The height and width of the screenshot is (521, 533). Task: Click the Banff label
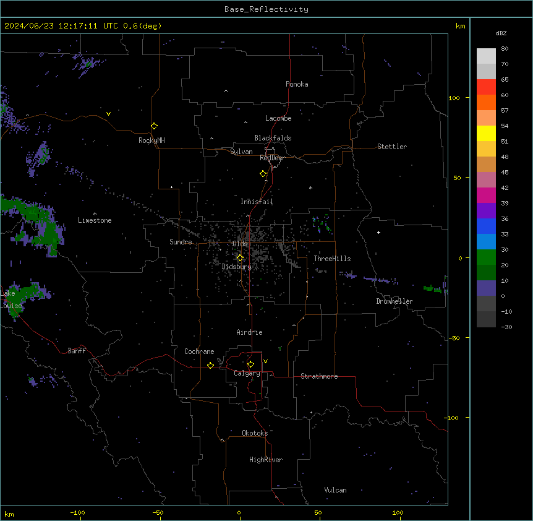point(77,351)
